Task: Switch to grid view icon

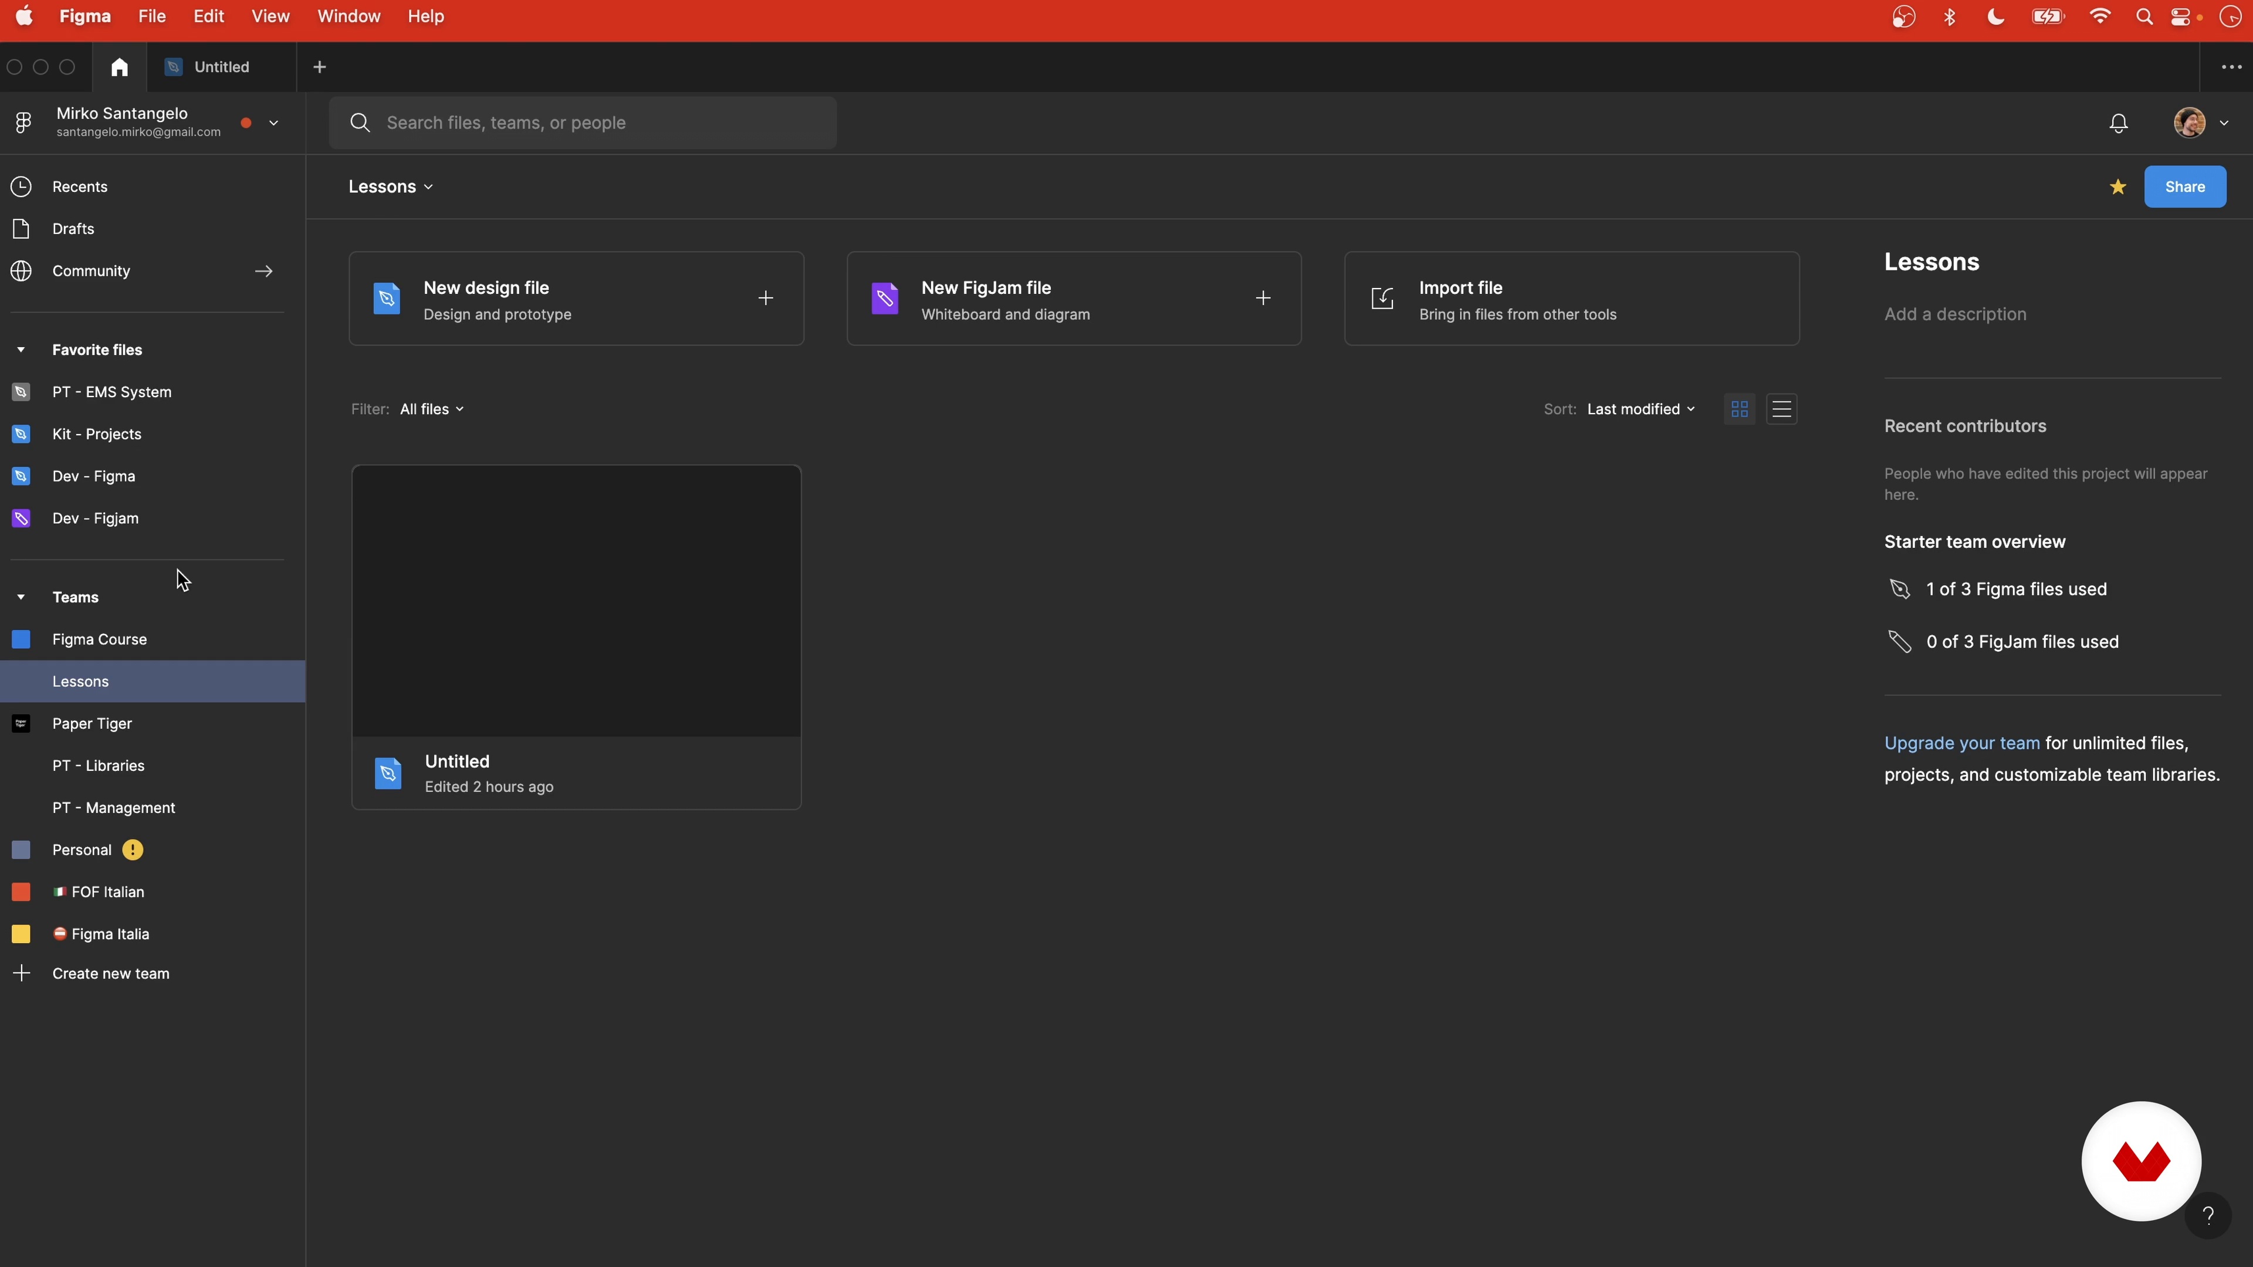Action: pyautogui.click(x=1740, y=409)
